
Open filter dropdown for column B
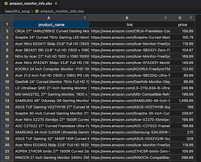click(166, 18)
